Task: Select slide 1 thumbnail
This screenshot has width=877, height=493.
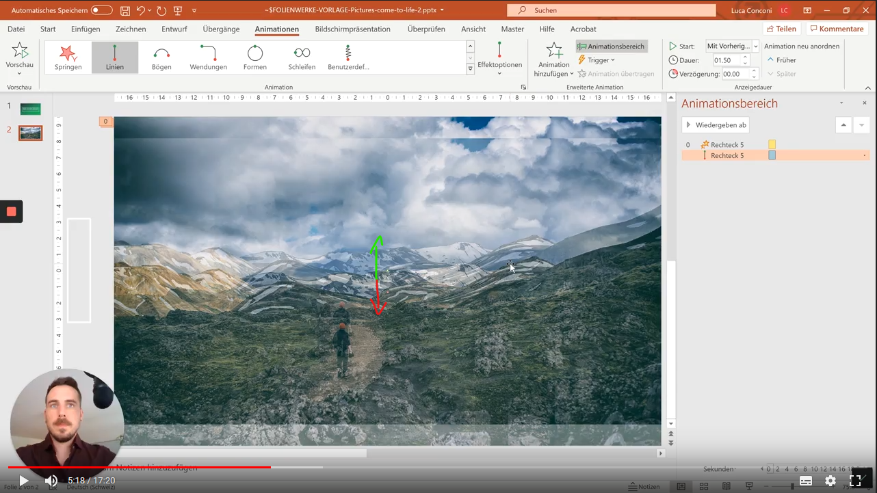Action: (30, 109)
